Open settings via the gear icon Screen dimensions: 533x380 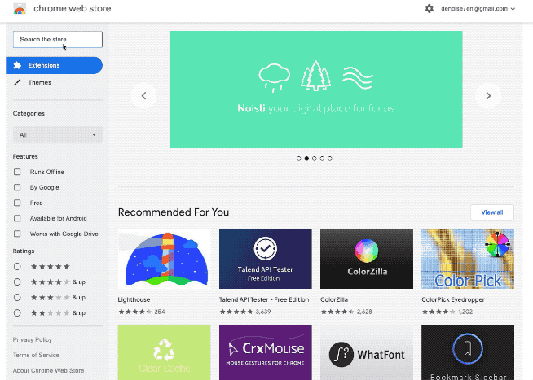tap(429, 9)
